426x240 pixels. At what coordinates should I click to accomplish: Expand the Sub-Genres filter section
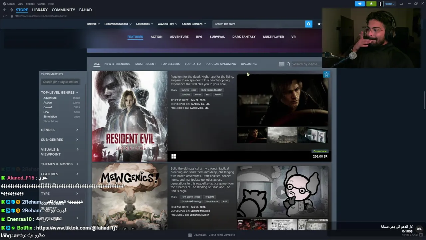pyautogui.click(x=60, y=140)
